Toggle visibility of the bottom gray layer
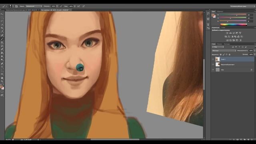Image resolution: width=256 pixels, height=144 pixels. pos(213,70)
